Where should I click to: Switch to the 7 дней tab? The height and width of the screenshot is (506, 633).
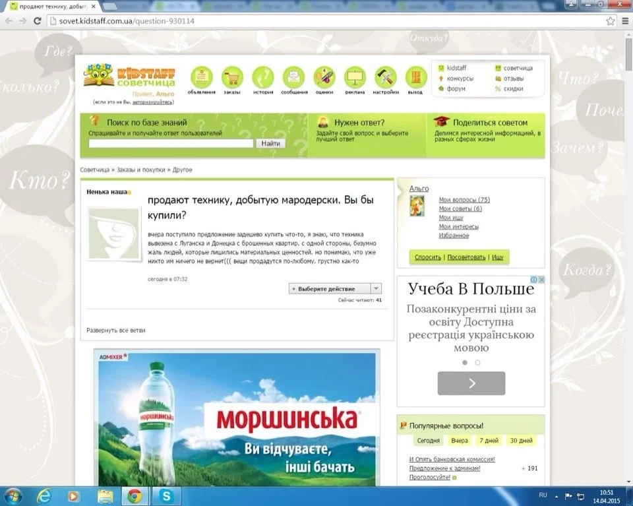490,440
